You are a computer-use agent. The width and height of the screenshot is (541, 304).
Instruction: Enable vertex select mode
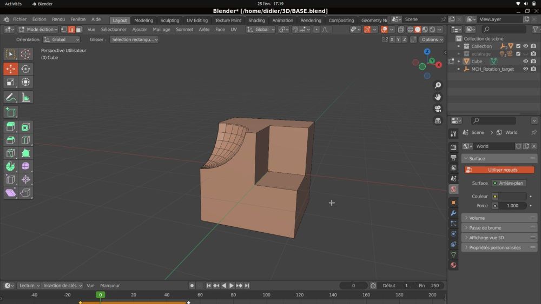64,30
